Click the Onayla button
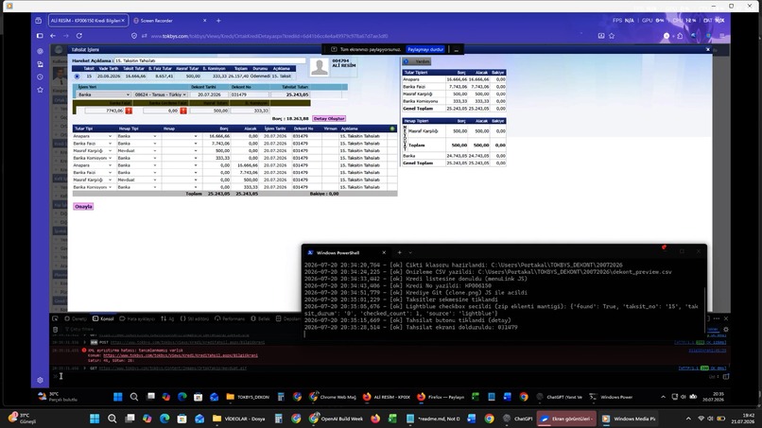The height and width of the screenshot is (428, 762). click(x=83, y=207)
